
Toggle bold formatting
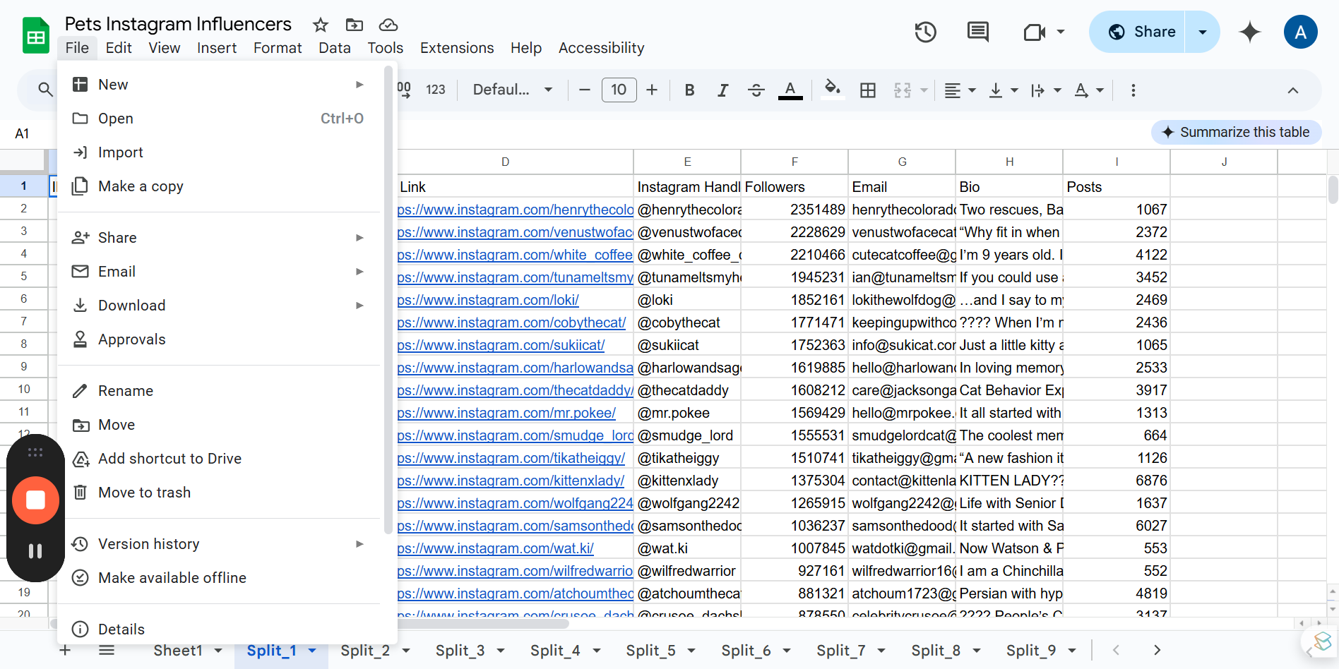tap(690, 90)
